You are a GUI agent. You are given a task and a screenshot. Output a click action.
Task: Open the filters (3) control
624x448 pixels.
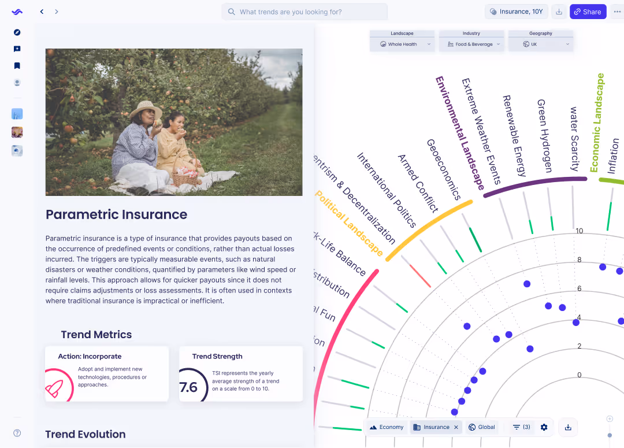click(521, 427)
